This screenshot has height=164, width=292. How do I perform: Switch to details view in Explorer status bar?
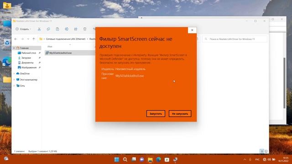(x=262, y=151)
